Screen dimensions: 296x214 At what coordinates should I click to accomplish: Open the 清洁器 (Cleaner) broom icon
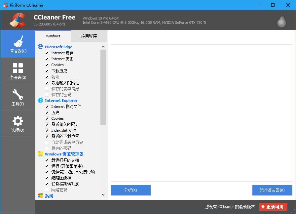point(18,42)
